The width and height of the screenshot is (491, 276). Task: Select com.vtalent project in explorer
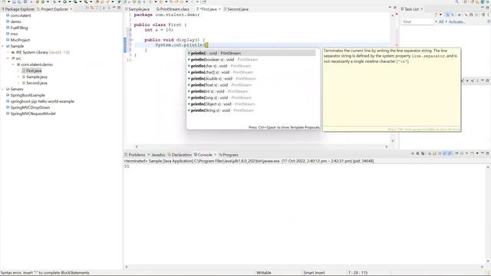[21, 15]
